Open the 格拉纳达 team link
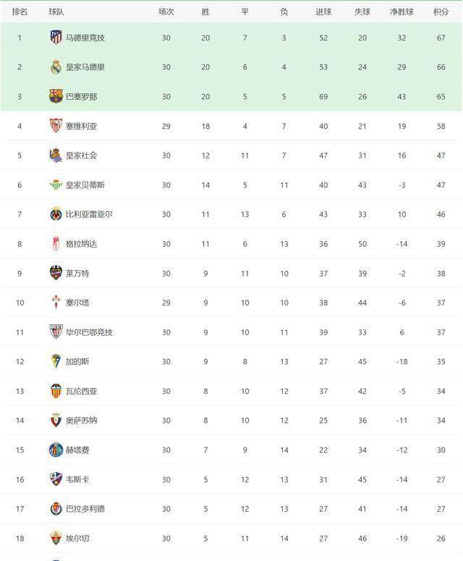The height and width of the screenshot is (561, 463). pyautogui.click(x=81, y=244)
